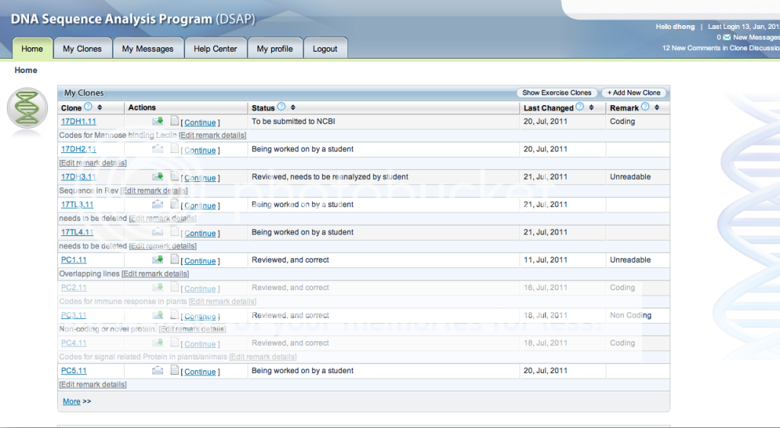
Task: Click the document icon in the 17DH2.11 row
Action: (x=174, y=149)
